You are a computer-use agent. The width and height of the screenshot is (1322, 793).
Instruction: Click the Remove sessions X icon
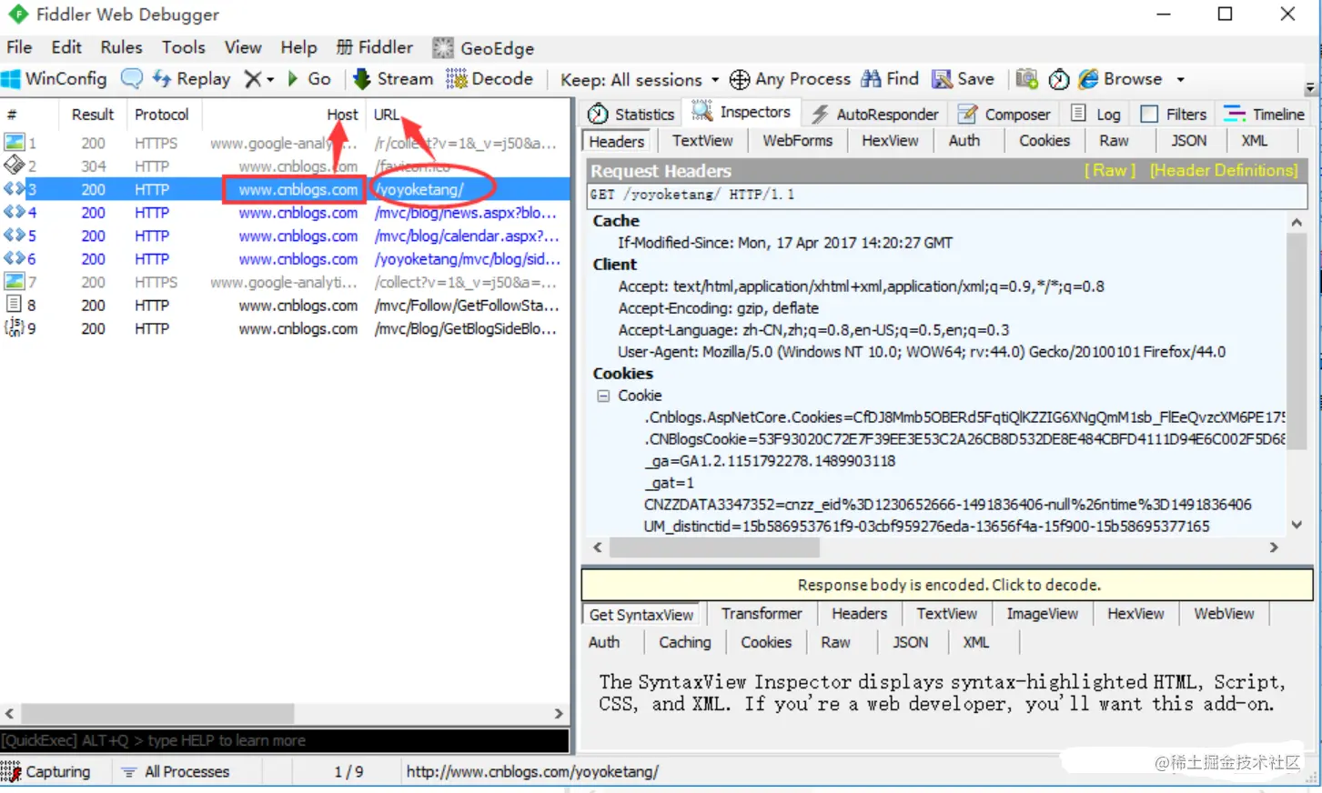pyautogui.click(x=253, y=79)
